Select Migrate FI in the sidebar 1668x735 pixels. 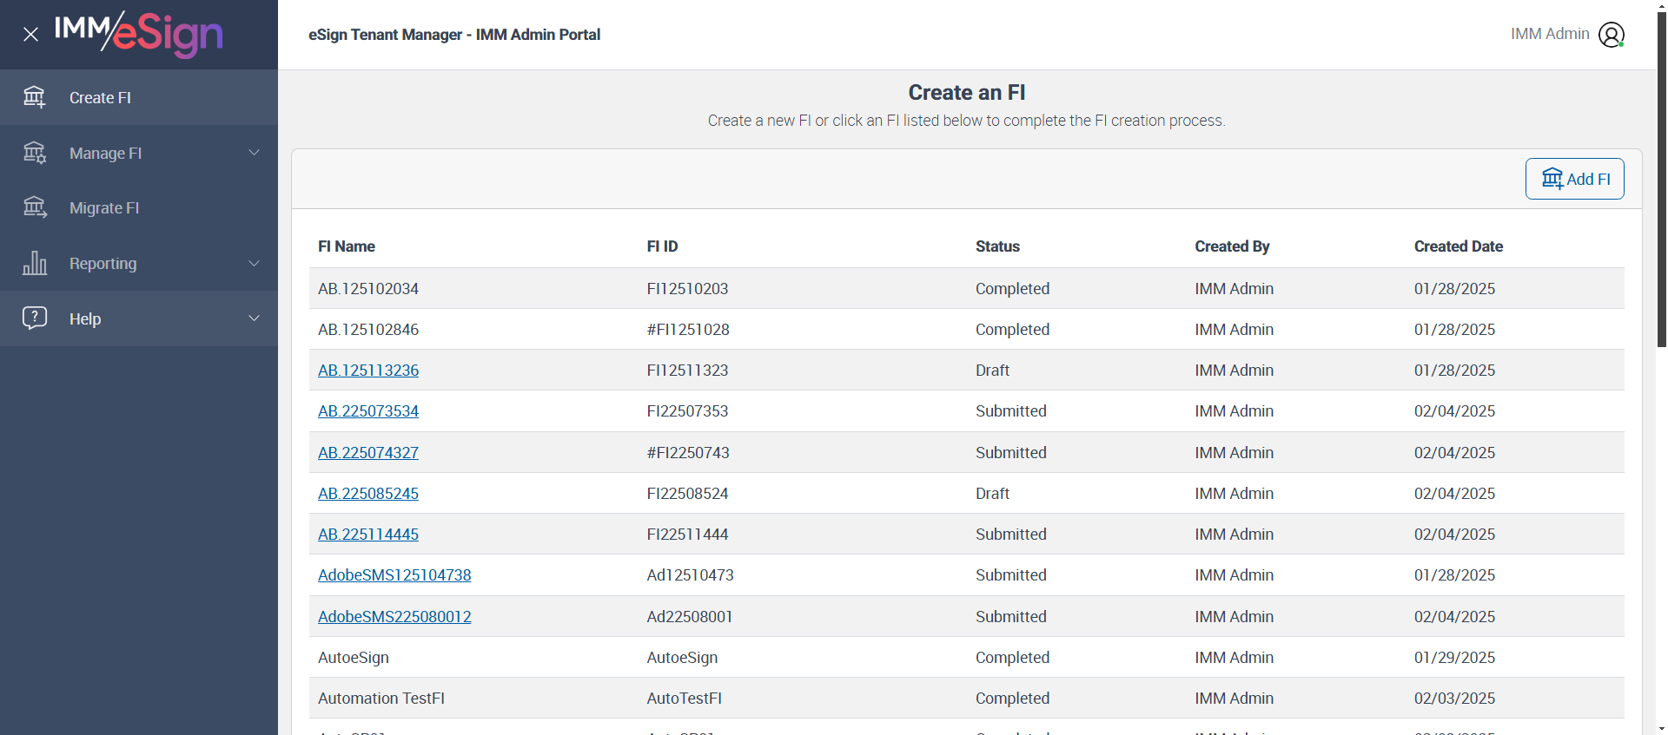click(104, 208)
